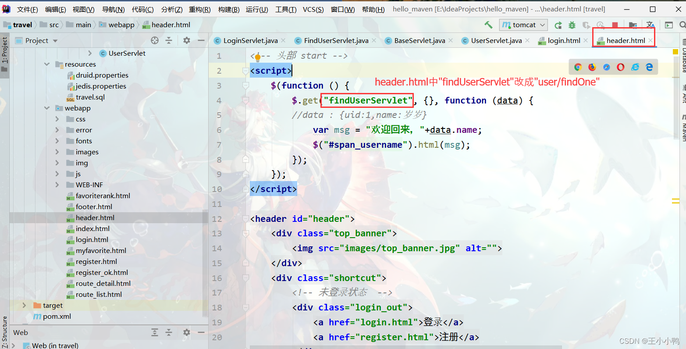
Task: Open the 导航(N) menu
Action: 113,9
